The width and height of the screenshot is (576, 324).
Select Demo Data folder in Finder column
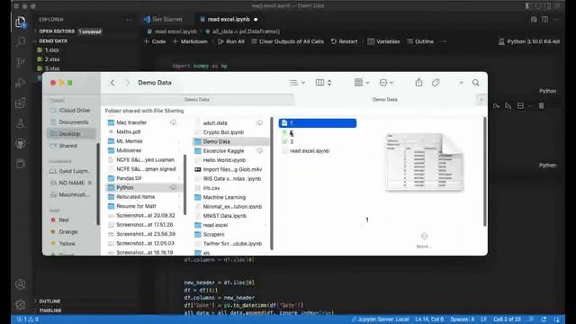coord(230,141)
